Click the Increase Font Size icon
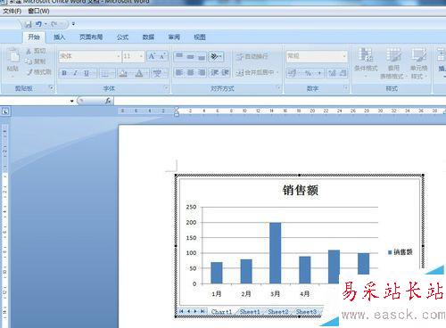Viewport: 446px width, 328px height. pyautogui.click(x=152, y=56)
